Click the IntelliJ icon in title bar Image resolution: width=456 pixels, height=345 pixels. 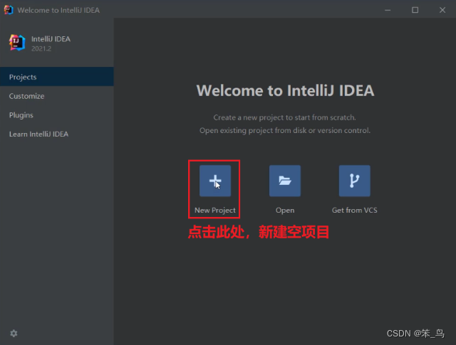click(9, 10)
